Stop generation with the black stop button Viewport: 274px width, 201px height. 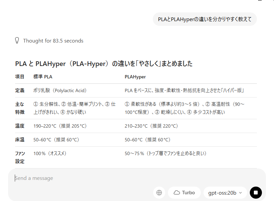256,193
